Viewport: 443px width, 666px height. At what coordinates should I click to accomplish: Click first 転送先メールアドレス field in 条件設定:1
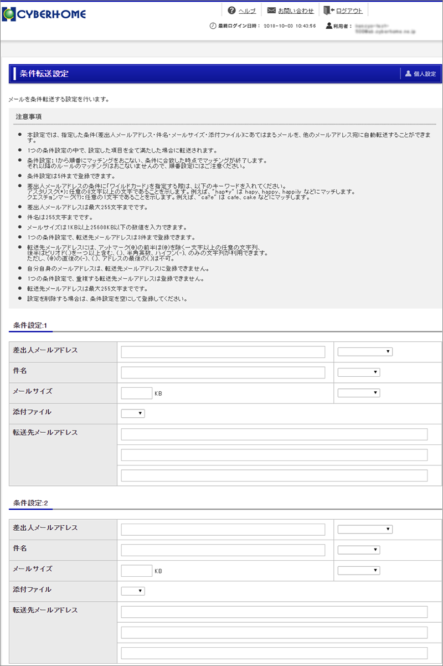click(x=274, y=434)
